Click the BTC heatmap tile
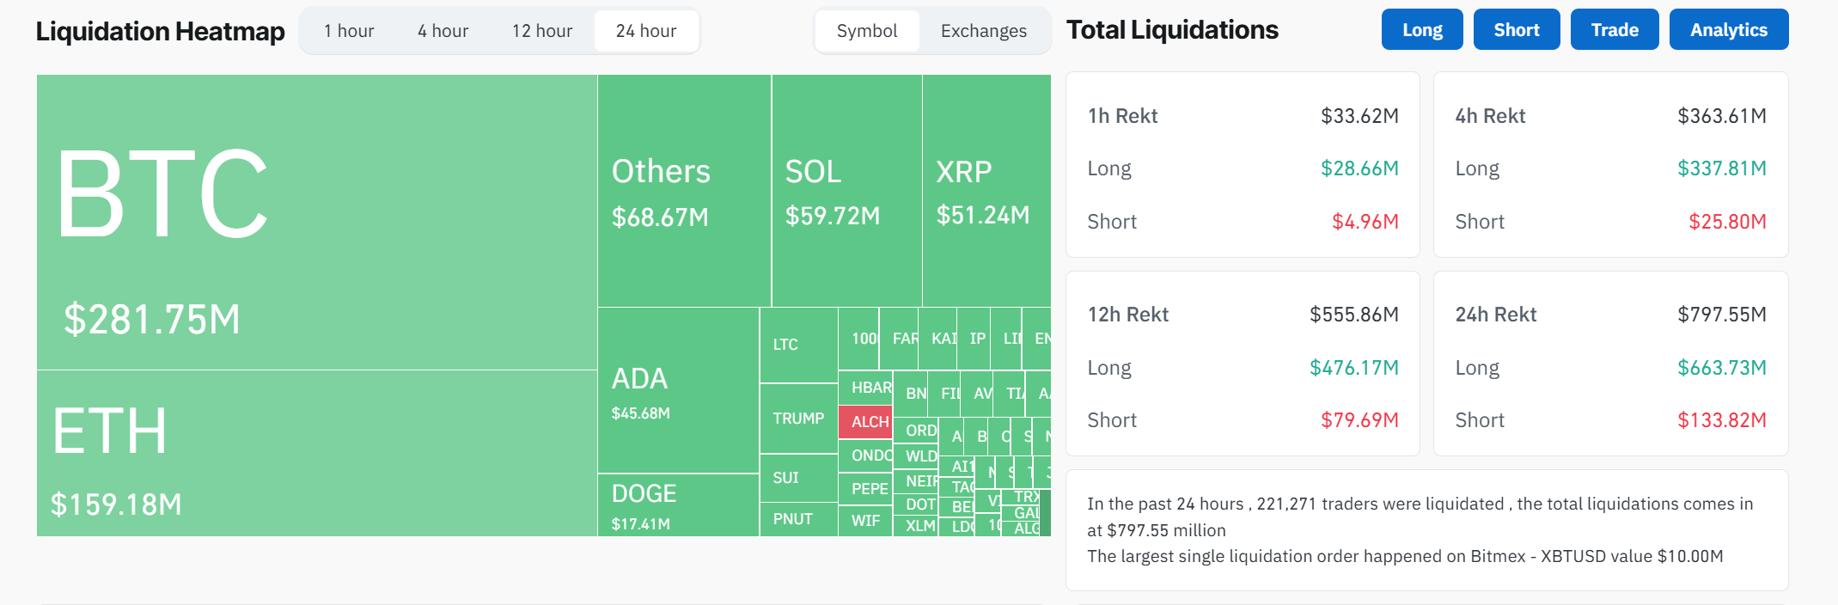 pyautogui.click(x=316, y=222)
